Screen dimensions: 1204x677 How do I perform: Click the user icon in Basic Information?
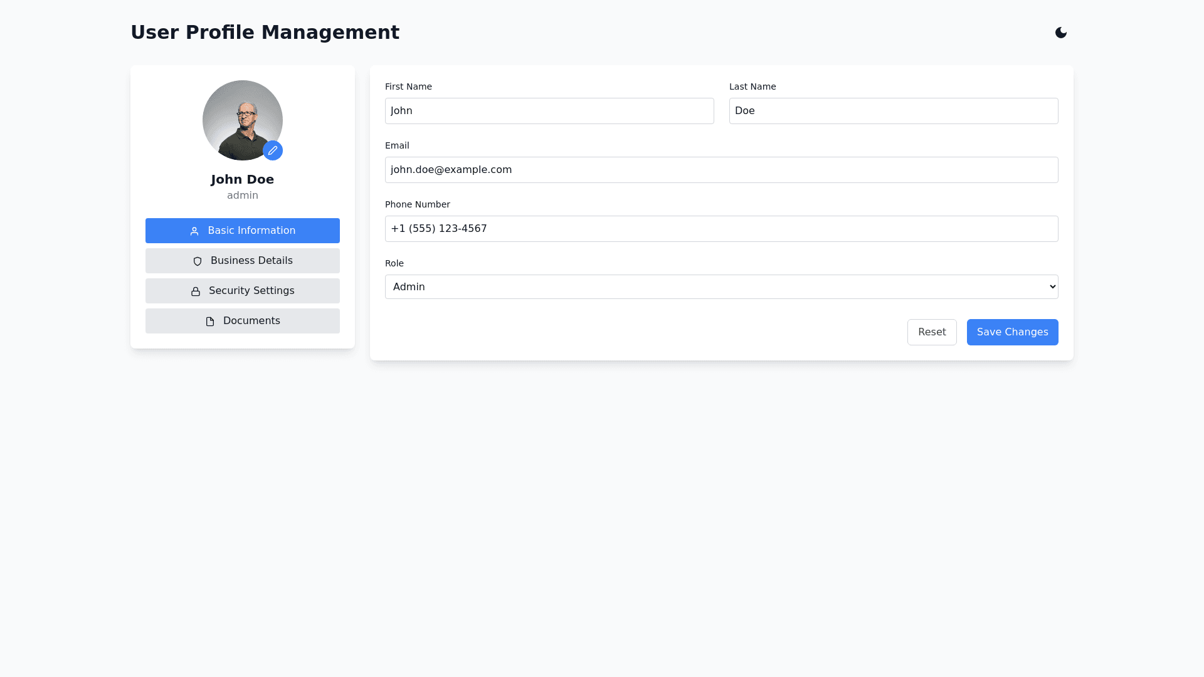pyautogui.click(x=194, y=231)
